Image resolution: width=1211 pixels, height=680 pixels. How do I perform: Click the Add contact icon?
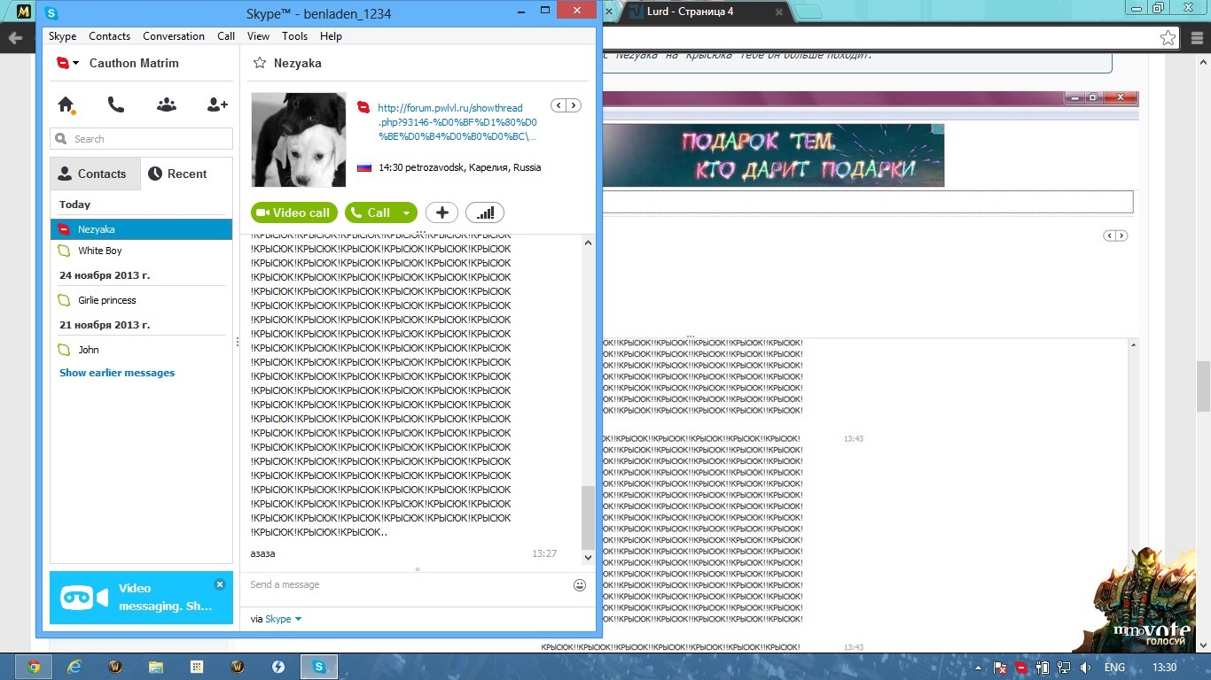point(217,104)
